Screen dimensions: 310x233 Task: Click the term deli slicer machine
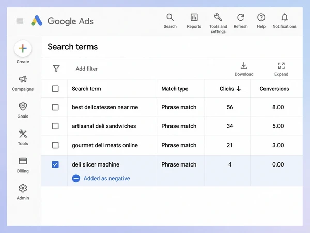tap(96, 164)
